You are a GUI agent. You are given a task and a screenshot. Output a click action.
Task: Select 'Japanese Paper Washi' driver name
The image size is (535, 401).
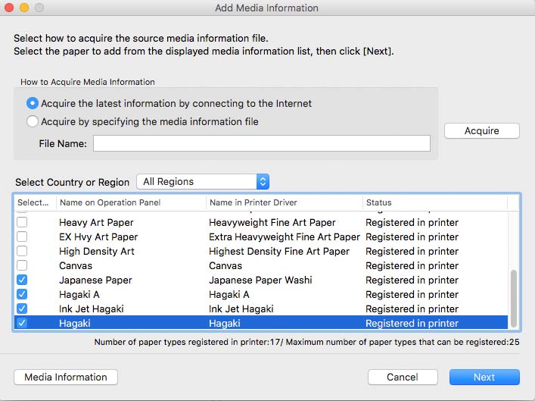pos(260,280)
